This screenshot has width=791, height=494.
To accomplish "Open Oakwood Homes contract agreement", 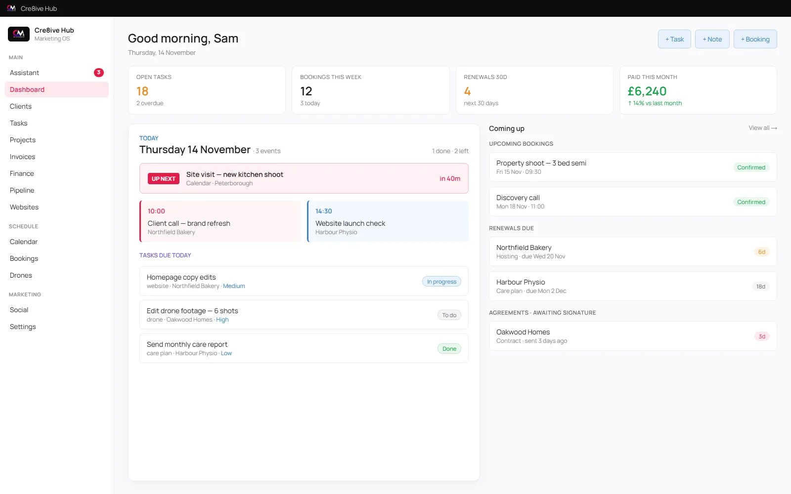I will (633, 336).
